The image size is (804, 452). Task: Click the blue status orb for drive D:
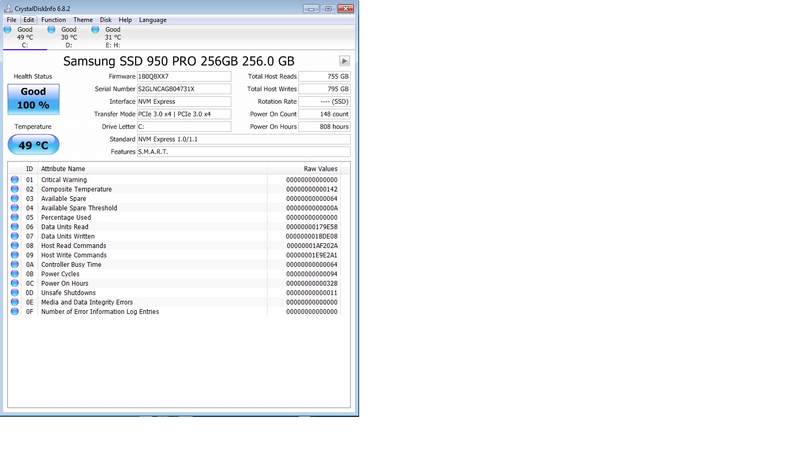51,30
